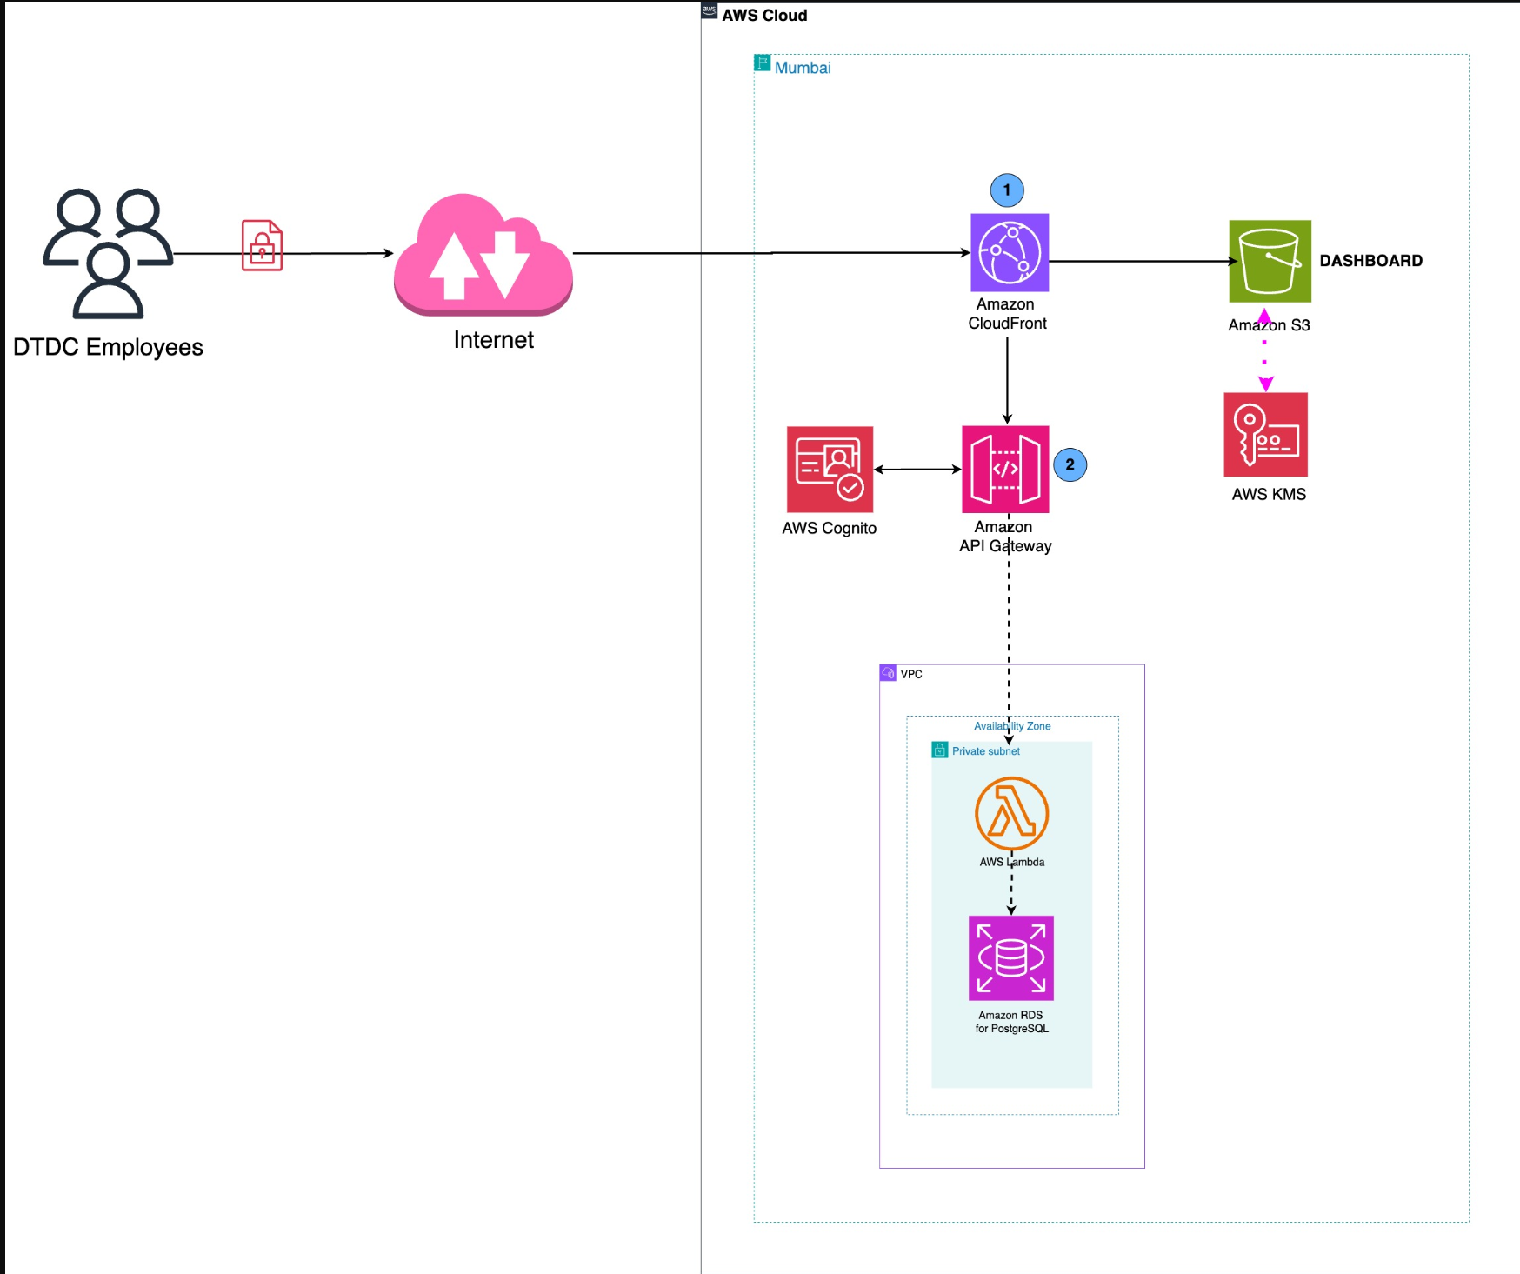Select the Amazon CloudFront icon
Viewport: 1520px width, 1274px height.
(1009, 252)
